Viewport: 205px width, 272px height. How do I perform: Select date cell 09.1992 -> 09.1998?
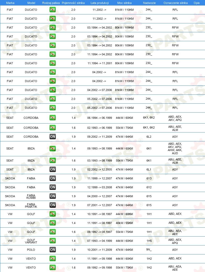tap(100, 268)
